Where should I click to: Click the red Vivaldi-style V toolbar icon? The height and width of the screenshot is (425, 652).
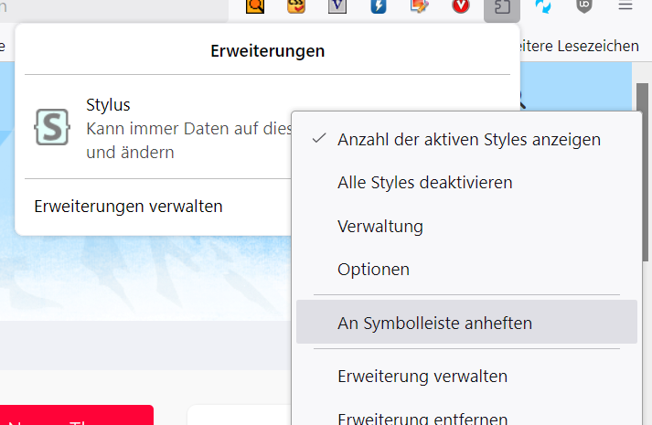[461, 6]
